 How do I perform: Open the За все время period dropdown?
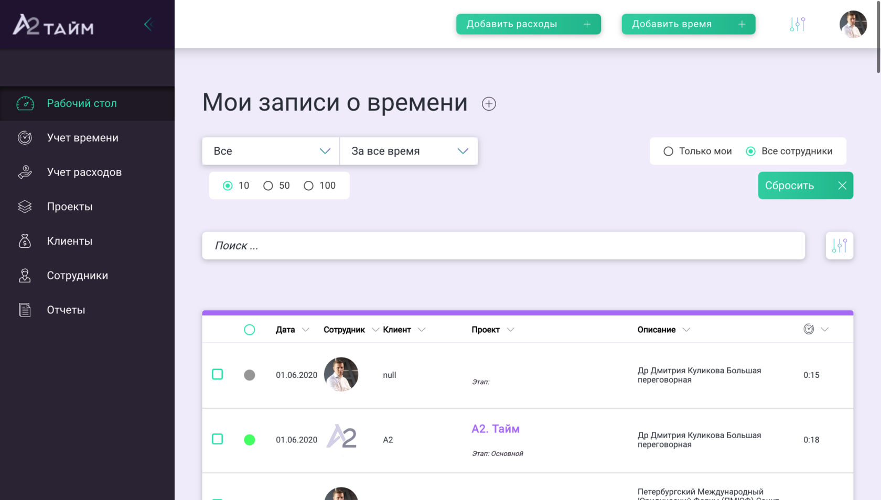(409, 151)
